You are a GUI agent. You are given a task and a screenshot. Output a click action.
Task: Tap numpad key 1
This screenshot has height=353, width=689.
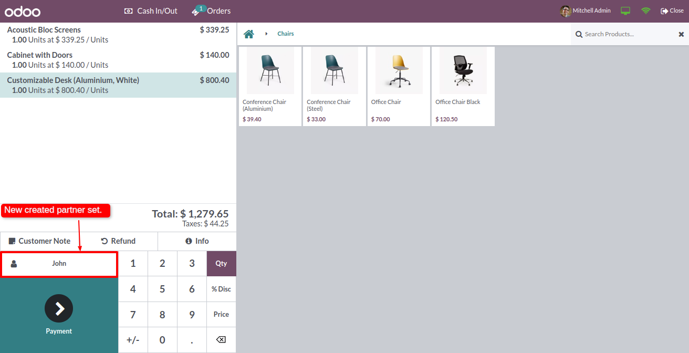click(x=133, y=264)
